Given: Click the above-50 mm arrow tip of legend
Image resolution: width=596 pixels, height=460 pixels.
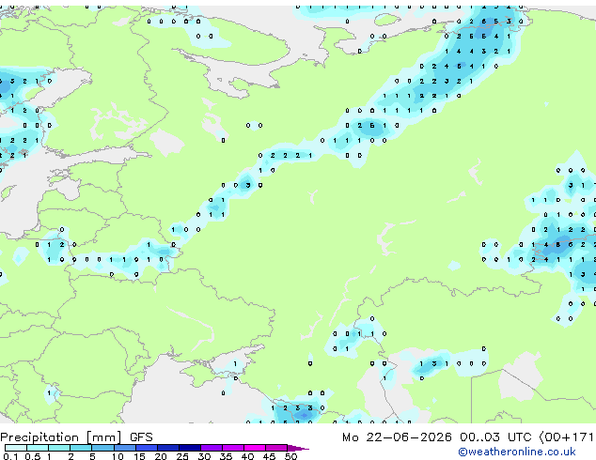Looking at the screenshot, I should click(x=298, y=448).
